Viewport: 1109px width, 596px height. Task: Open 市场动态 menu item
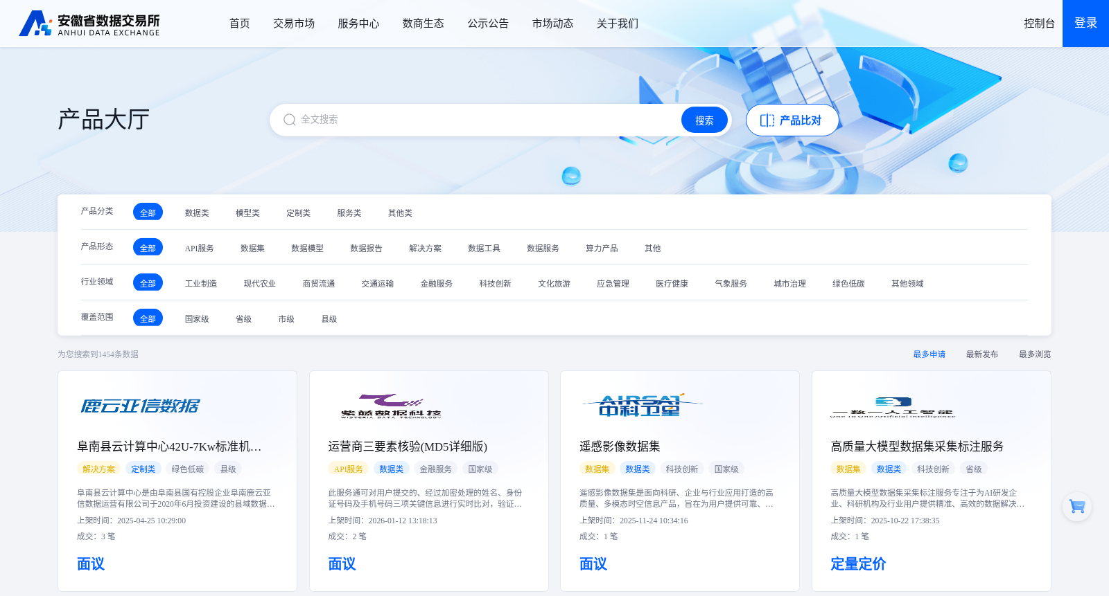(553, 24)
